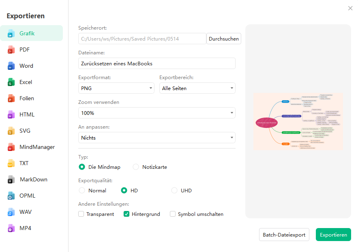Click into the Dateiname text field
Viewport: 358px width, 252px height.
[156, 63]
